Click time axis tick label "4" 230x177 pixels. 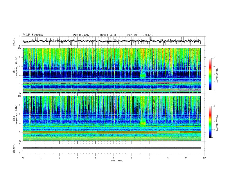coord(95,158)
